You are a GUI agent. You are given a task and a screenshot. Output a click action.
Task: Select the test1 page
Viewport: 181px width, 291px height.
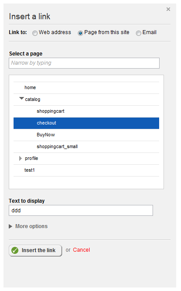pyautogui.click(x=86, y=170)
